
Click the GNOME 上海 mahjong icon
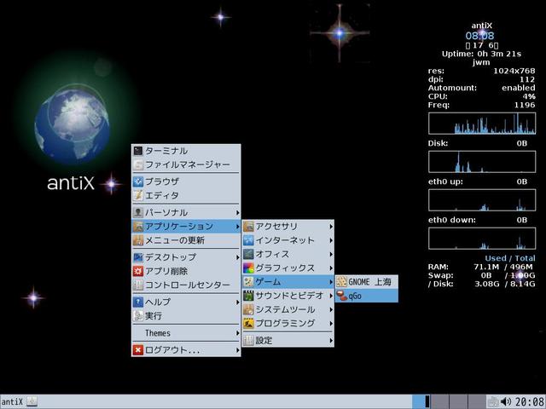coord(341,282)
